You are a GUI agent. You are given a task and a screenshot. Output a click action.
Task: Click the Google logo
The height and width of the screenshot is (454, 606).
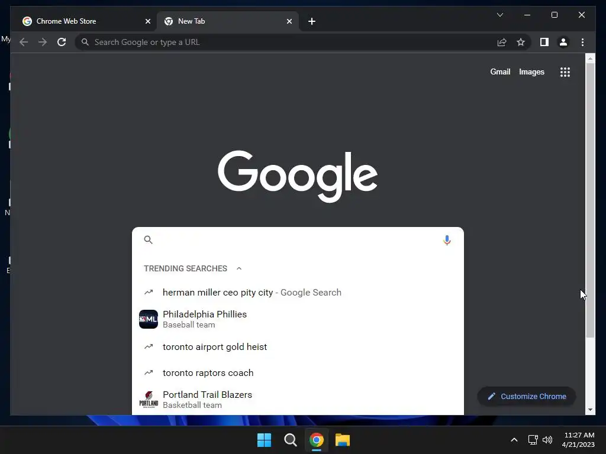(298, 176)
